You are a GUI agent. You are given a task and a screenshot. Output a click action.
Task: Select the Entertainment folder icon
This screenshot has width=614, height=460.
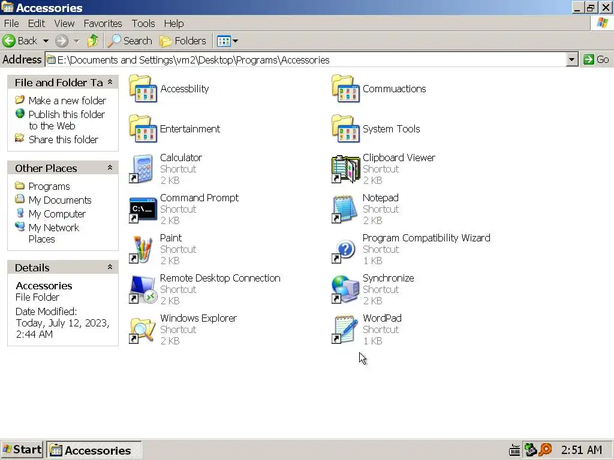click(x=143, y=129)
